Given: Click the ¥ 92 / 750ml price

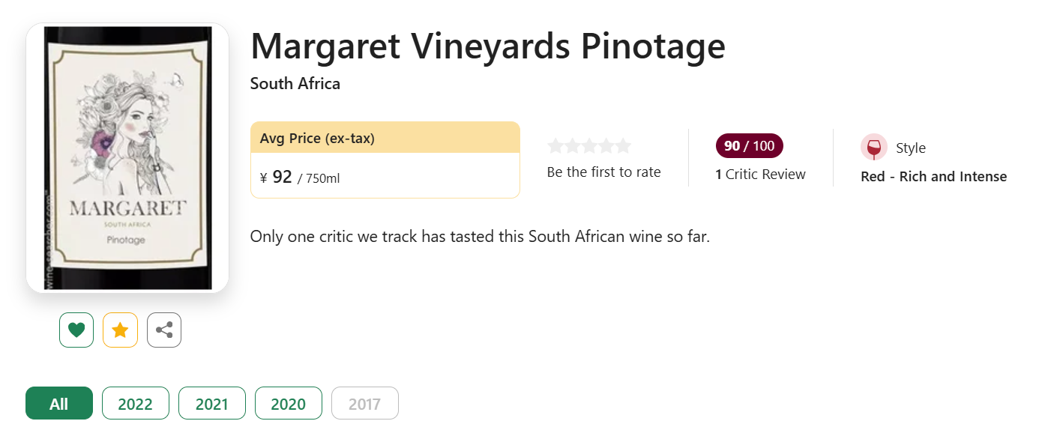Looking at the screenshot, I should (x=300, y=178).
